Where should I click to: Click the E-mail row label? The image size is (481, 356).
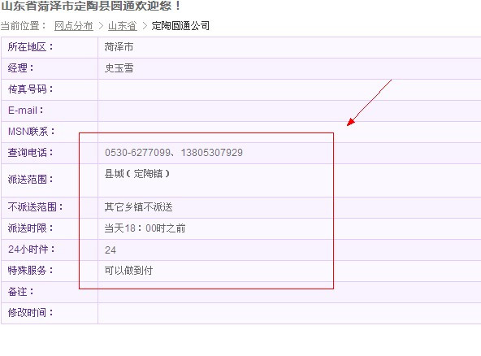[26, 111]
